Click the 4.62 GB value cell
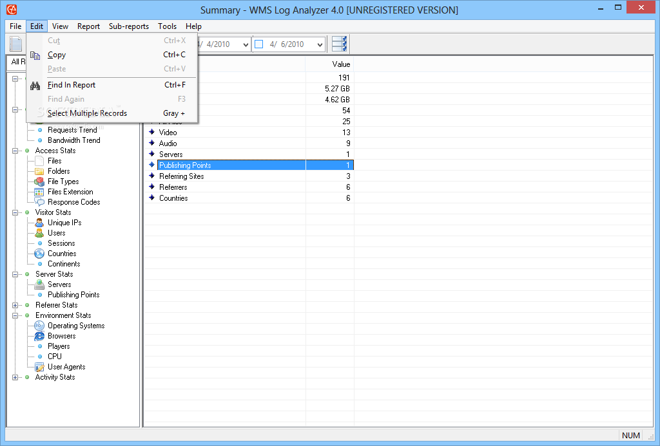660x446 pixels. [337, 100]
